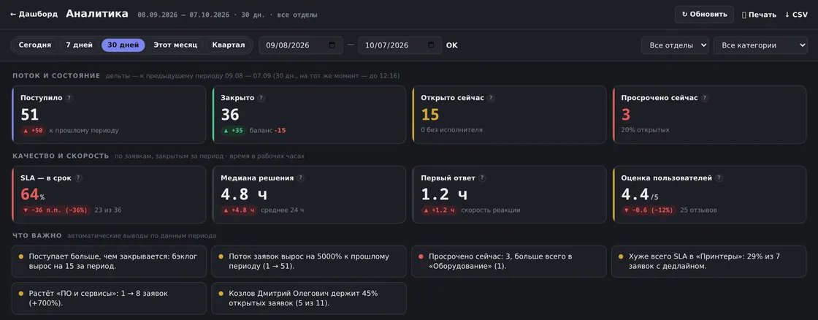
Task: Open the help icon next to Первый ответ
Action: pyautogui.click(x=482, y=178)
